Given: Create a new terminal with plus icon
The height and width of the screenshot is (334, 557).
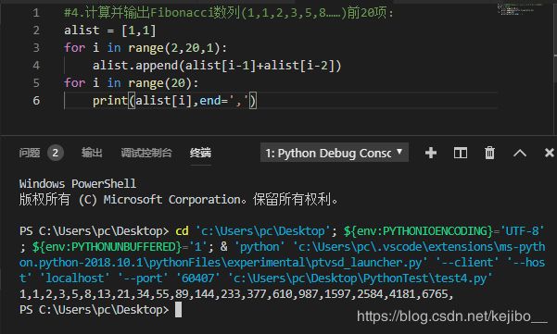Looking at the screenshot, I should pyautogui.click(x=431, y=153).
